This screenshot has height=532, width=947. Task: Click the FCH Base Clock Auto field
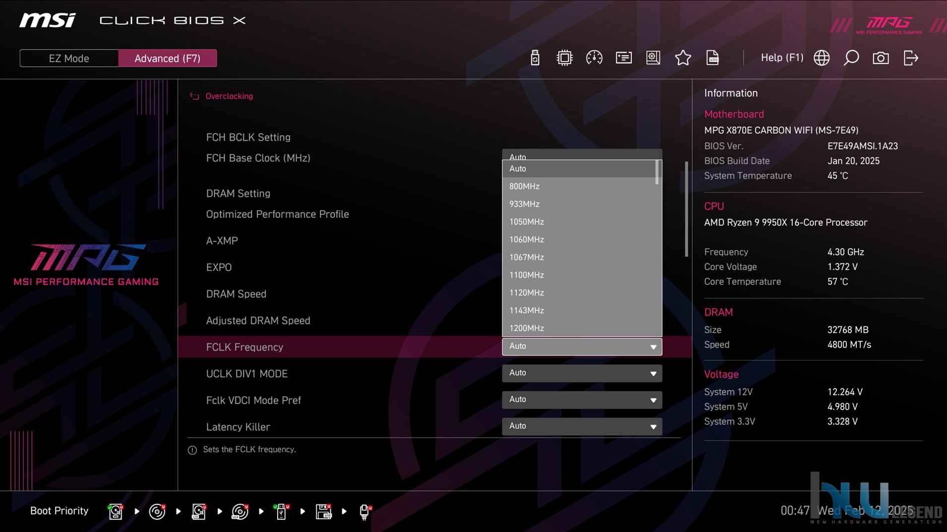tap(582, 155)
